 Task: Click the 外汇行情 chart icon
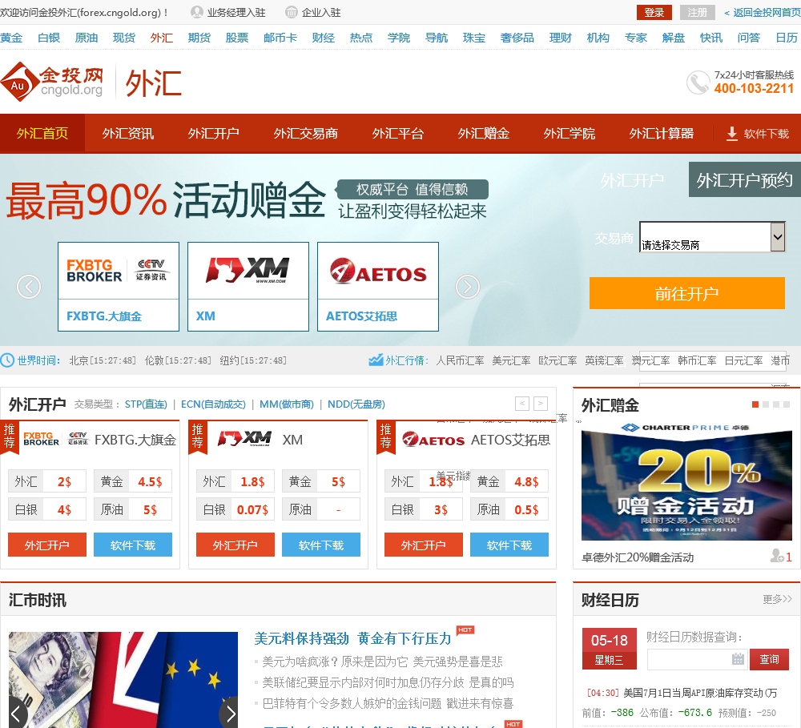click(x=376, y=360)
